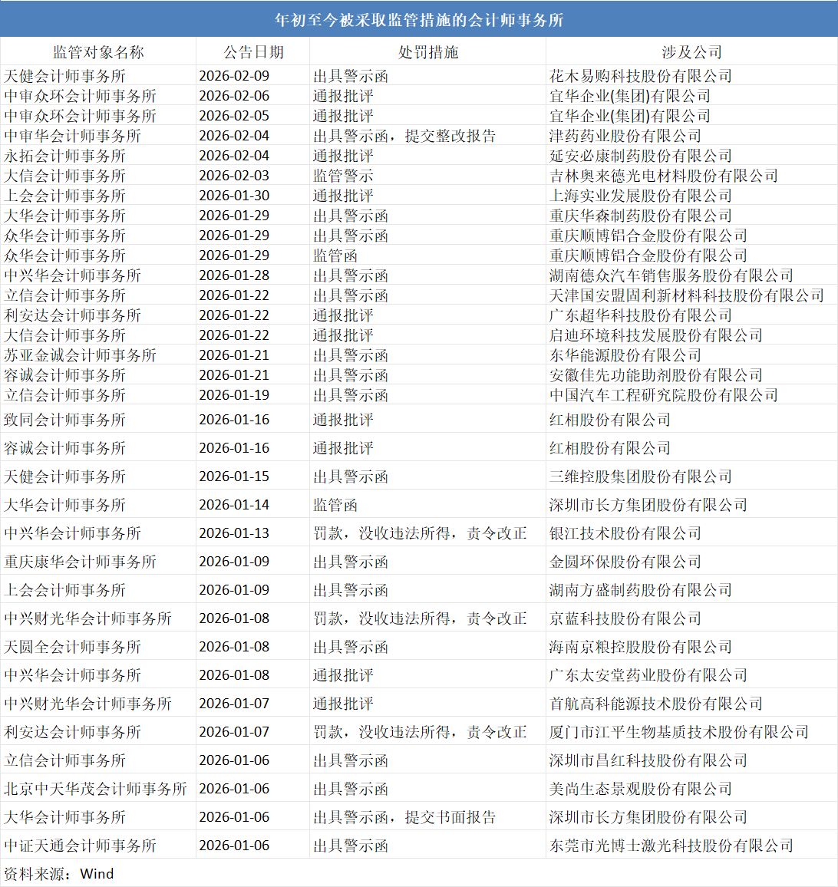Click the 东莞市光博士激光科技股份有限公司 cell

pyautogui.click(x=671, y=846)
